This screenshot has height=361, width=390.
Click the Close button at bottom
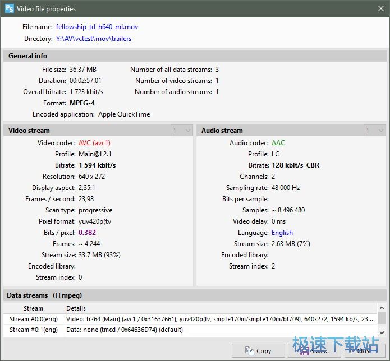click(365, 351)
